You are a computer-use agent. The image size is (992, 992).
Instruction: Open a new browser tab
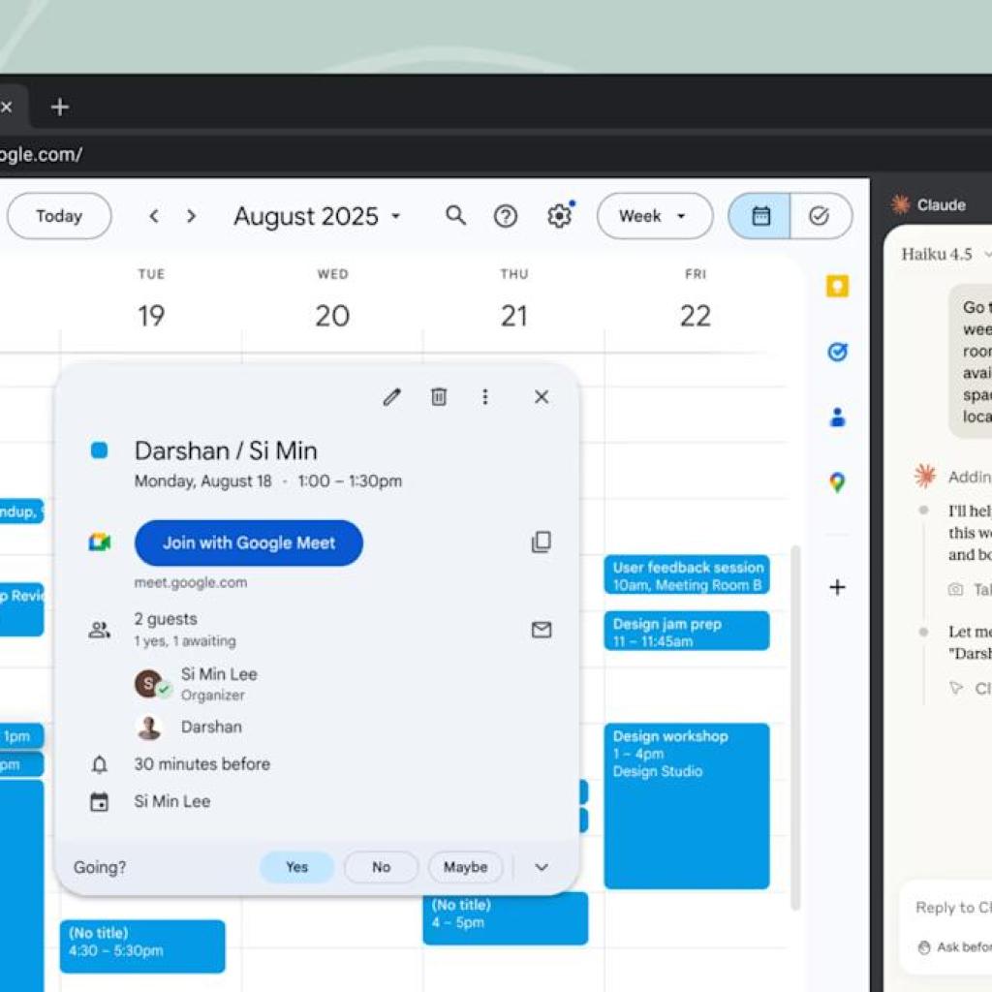coord(60,107)
